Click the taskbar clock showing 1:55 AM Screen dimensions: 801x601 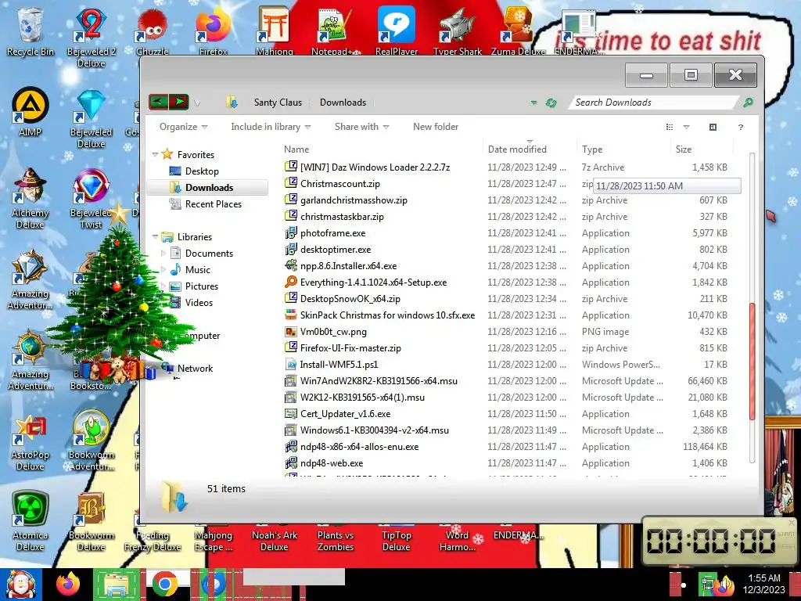pos(763,584)
